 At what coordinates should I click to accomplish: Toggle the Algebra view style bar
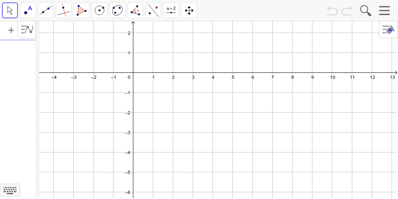coord(27,29)
